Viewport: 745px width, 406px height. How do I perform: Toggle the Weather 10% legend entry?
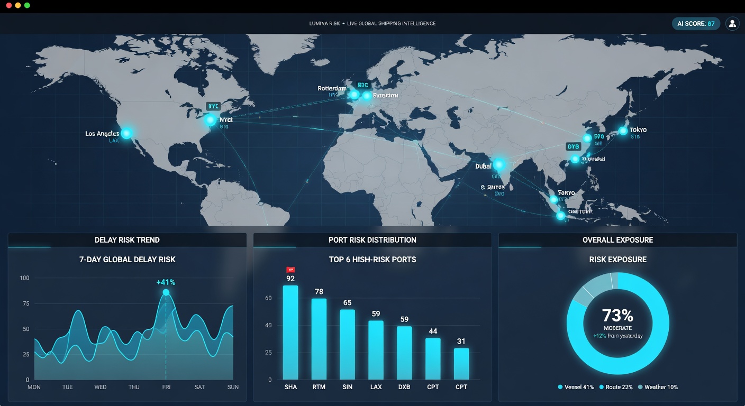(x=658, y=387)
